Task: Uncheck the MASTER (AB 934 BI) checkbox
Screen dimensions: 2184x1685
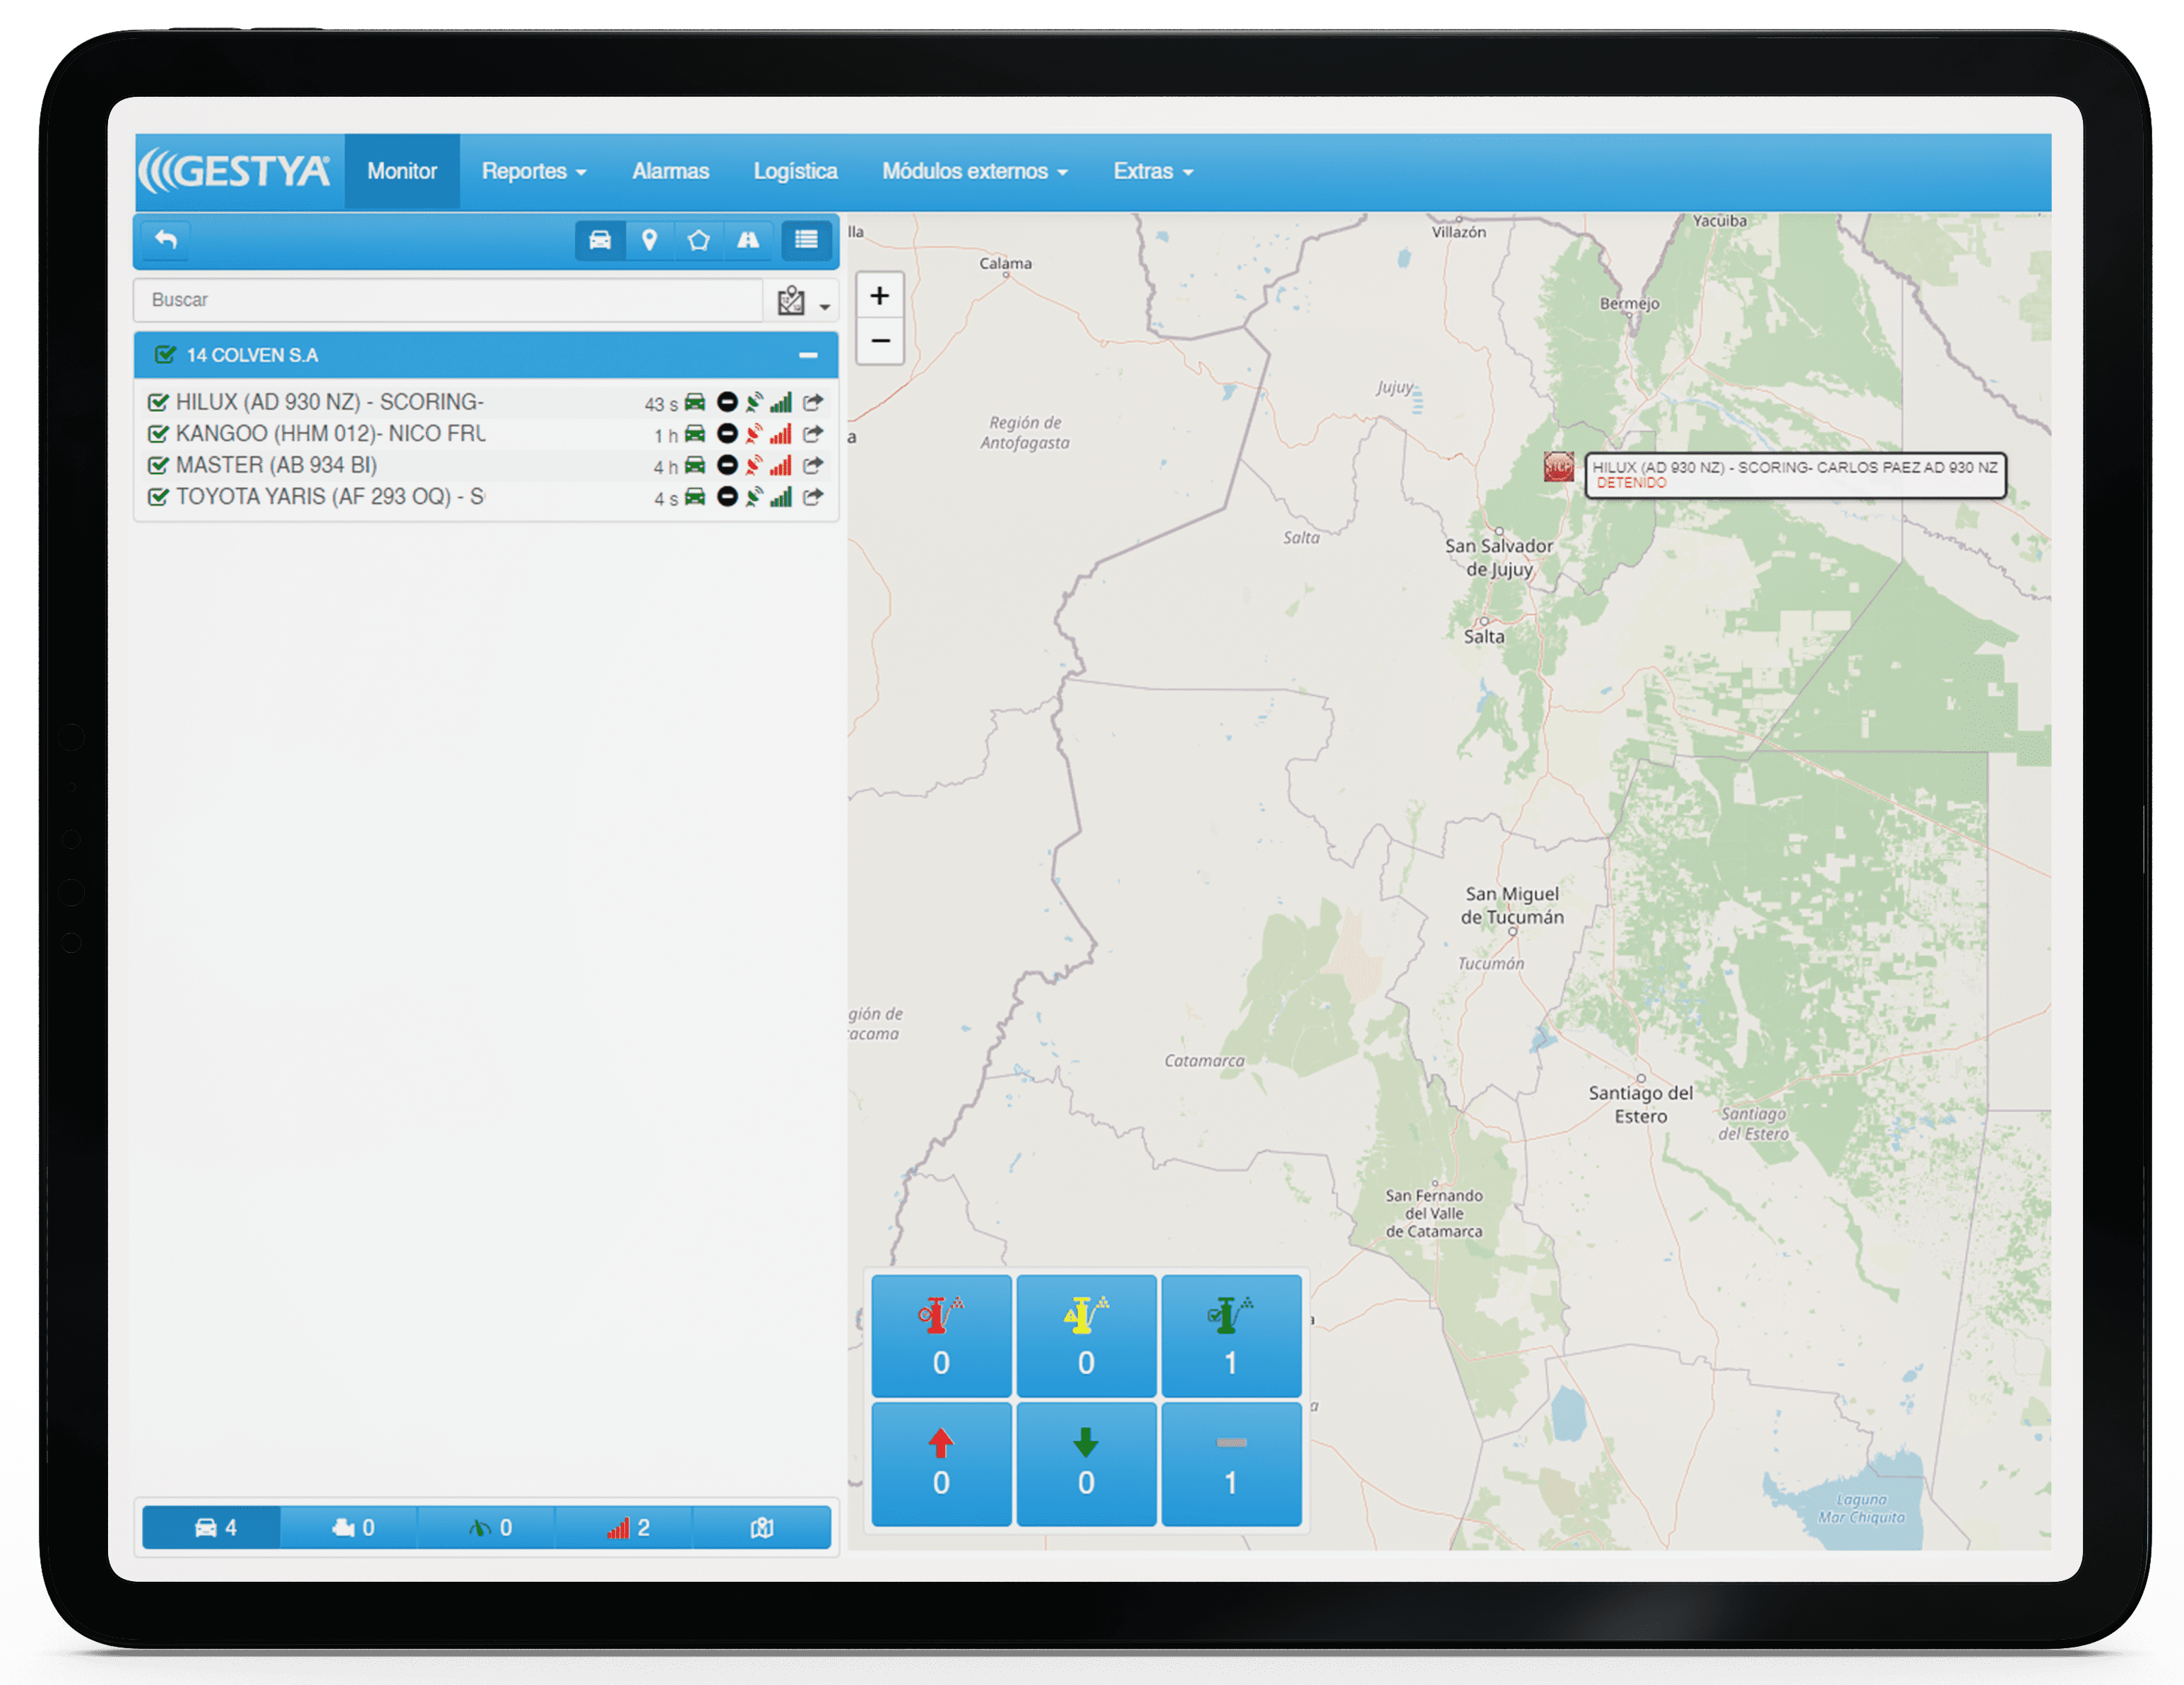Action: (x=158, y=465)
